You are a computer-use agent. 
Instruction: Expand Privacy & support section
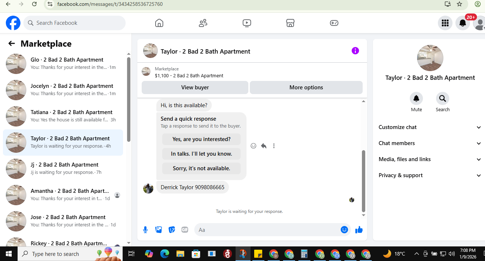tap(430, 175)
